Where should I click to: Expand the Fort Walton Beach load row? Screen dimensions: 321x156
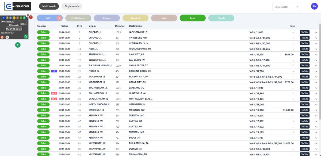point(316,99)
